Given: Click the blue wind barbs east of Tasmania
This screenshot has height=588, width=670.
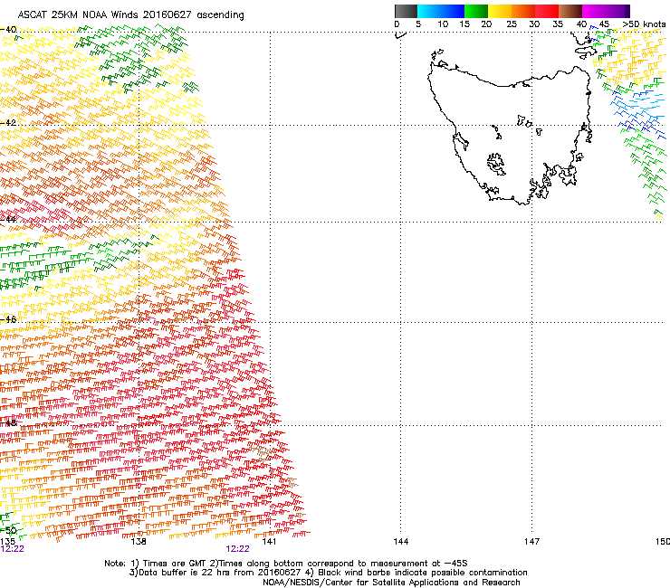Looking at the screenshot, I should pos(639,113).
